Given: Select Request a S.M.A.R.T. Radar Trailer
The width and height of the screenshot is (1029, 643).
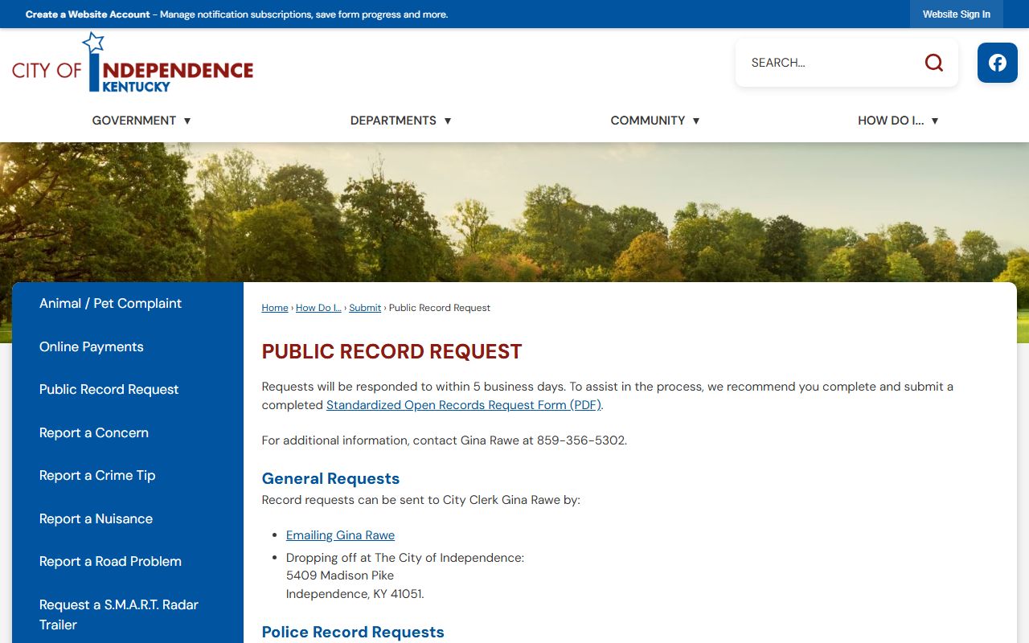Looking at the screenshot, I should point(127,615).
